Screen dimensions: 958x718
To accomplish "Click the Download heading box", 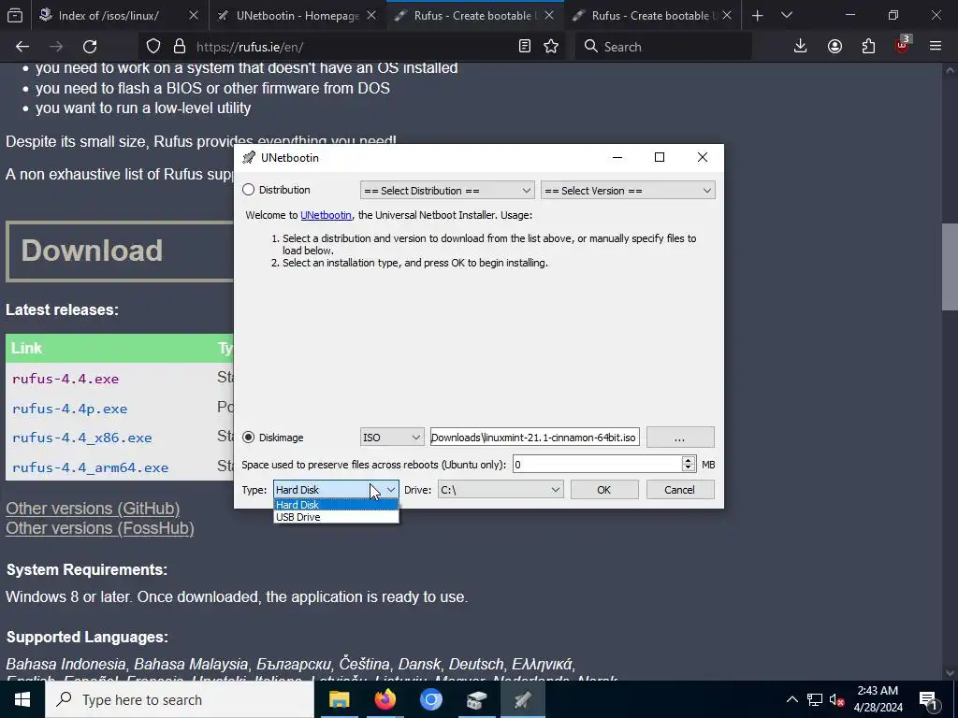I will 120,251.
